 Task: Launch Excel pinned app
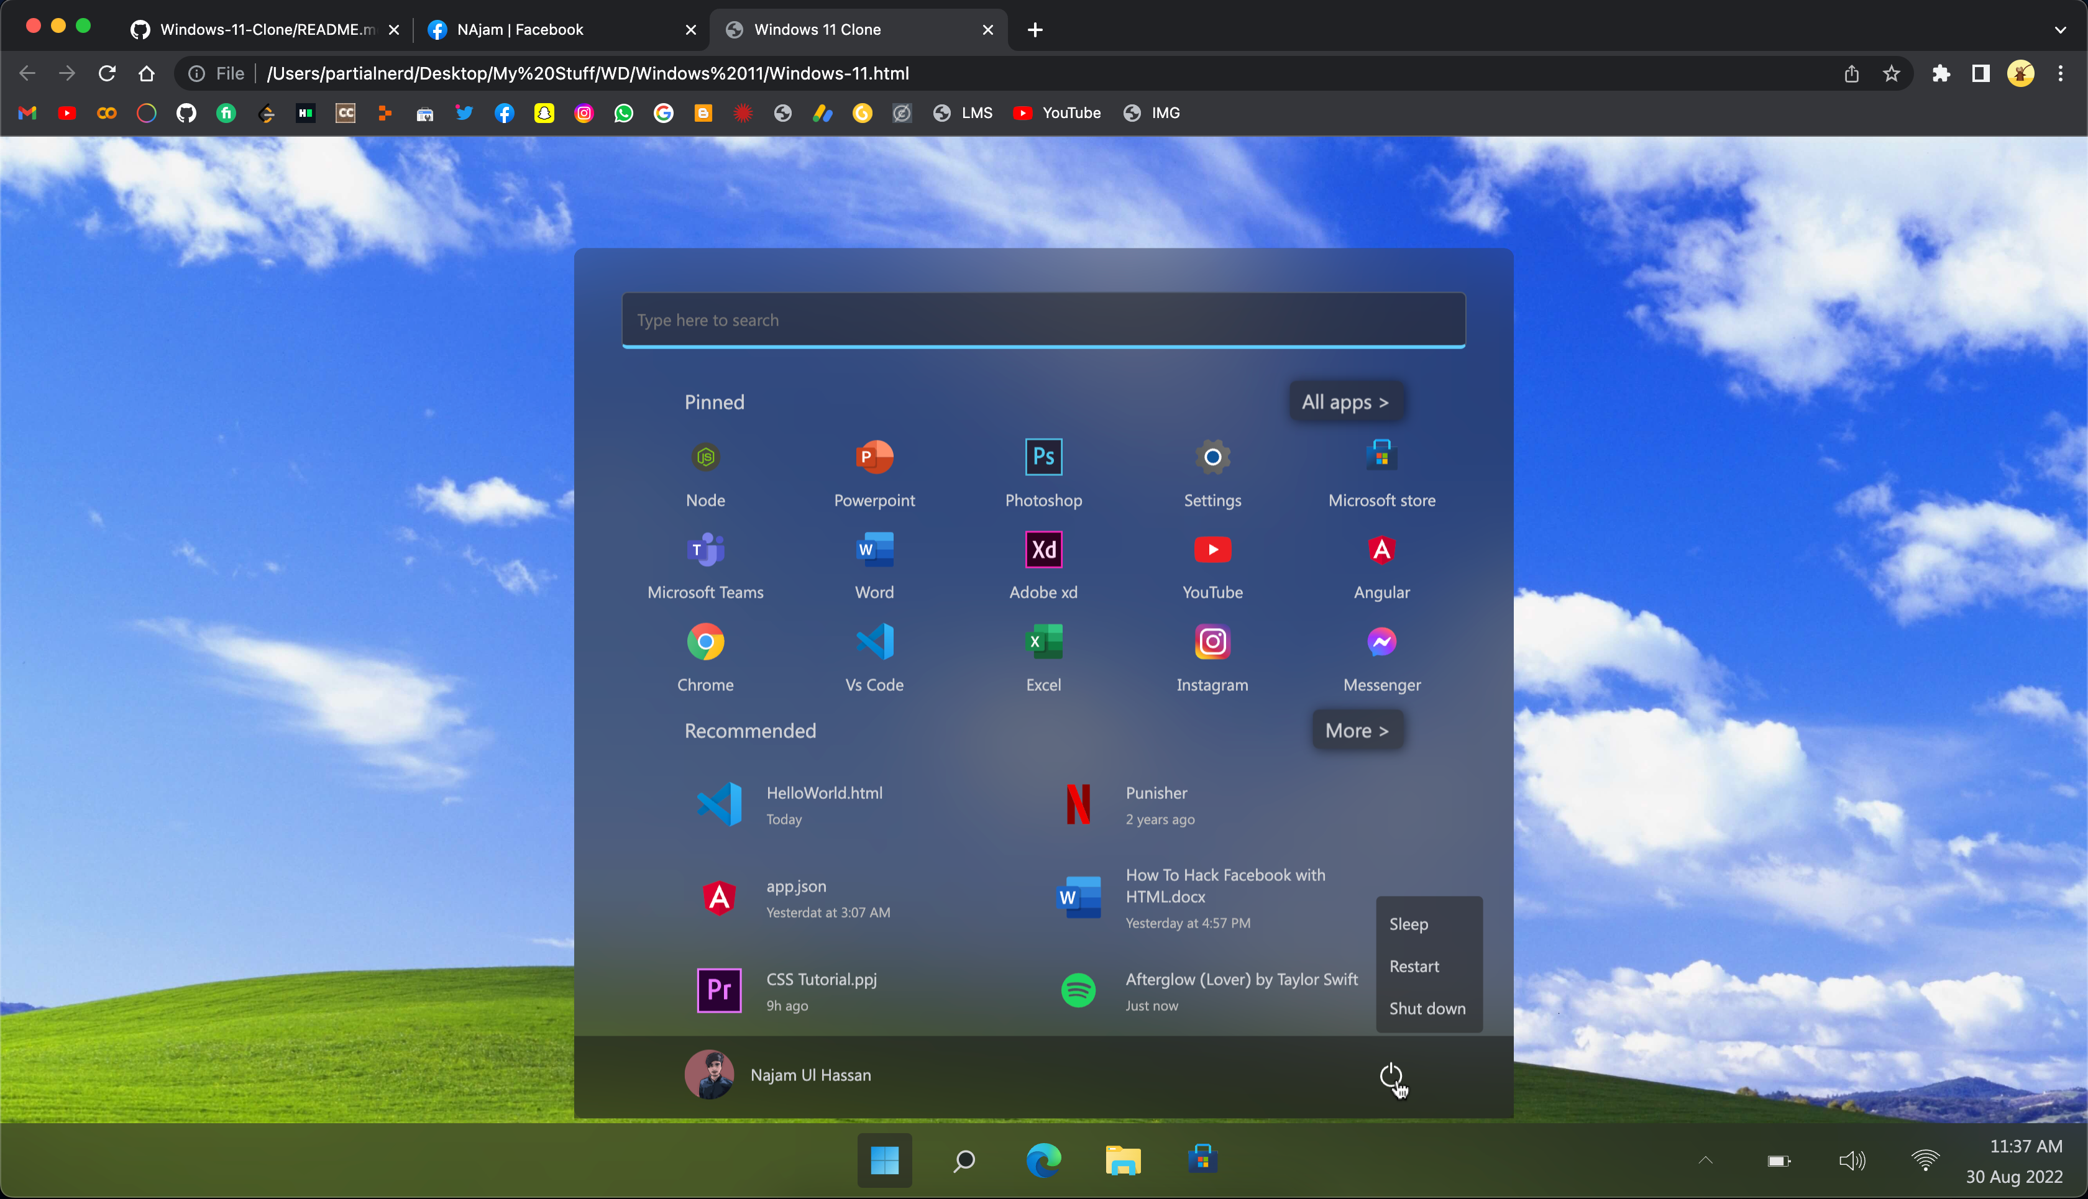tap(1043, 658)
